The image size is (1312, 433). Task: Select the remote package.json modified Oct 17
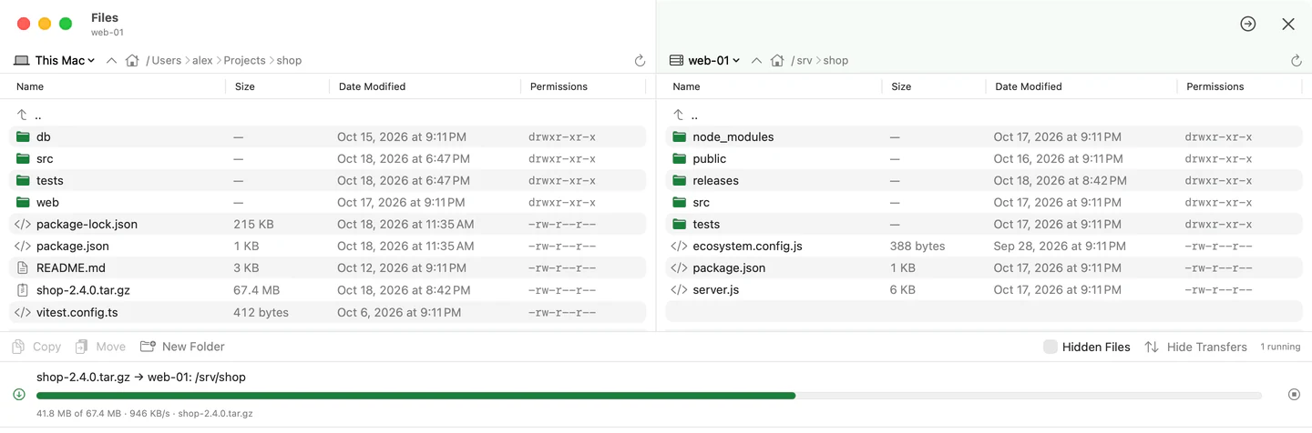click(984, 267)
